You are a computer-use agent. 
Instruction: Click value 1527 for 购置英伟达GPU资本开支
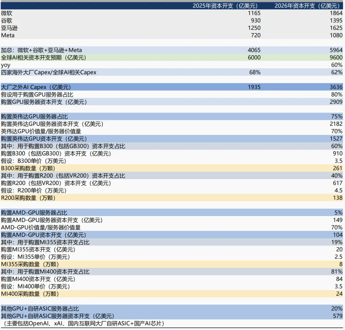click(336, 139)
